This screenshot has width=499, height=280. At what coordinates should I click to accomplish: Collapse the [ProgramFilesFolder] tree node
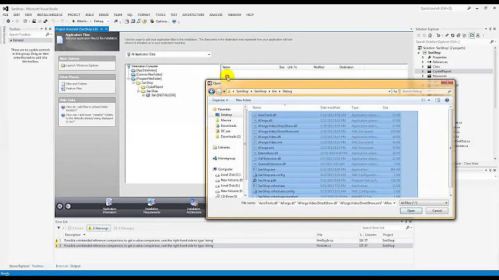click(129, 78)
